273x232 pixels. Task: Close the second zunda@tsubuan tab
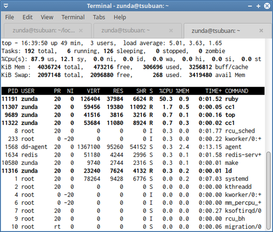pos(171,31)
